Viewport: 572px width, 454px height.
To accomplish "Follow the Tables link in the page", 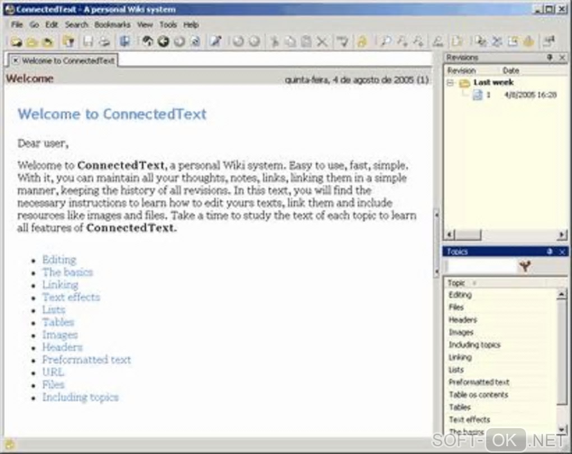I will [58, 322].
